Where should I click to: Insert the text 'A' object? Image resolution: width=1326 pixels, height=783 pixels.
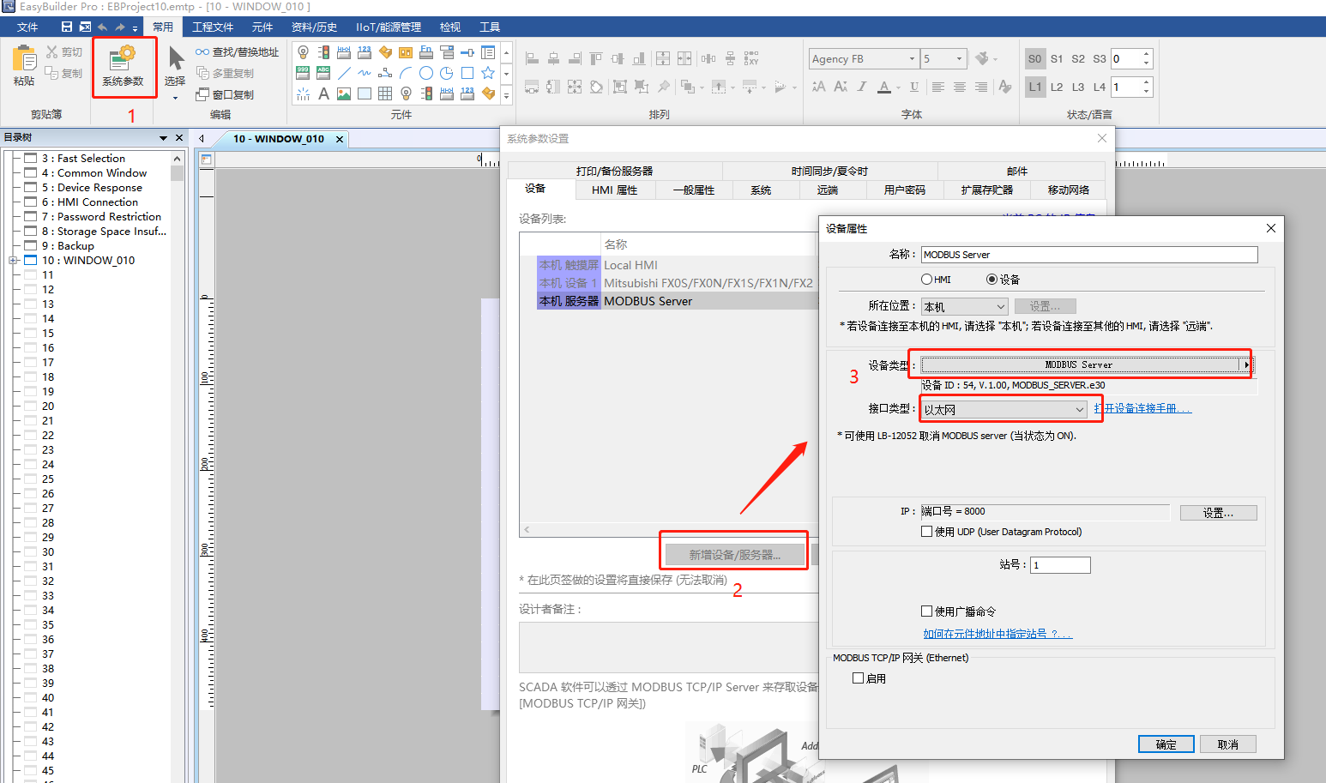pos(323,93)
